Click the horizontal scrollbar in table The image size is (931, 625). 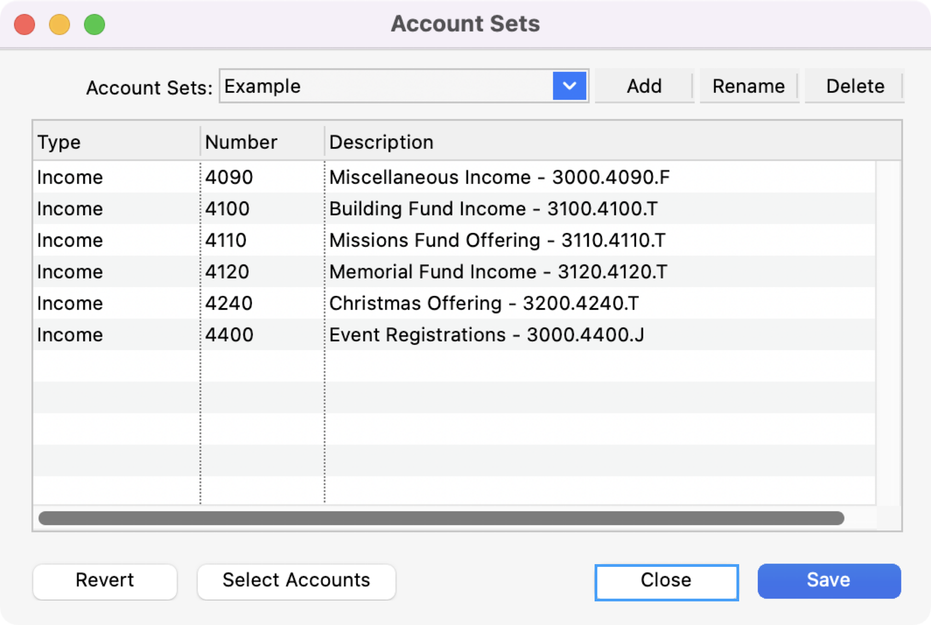441,518
